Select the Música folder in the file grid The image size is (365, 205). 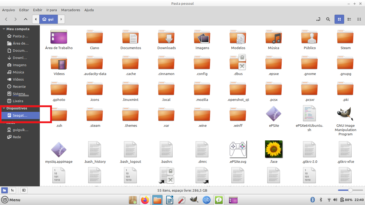point(274,37)
